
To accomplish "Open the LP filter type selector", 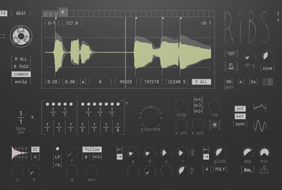I will click(58, 157).
